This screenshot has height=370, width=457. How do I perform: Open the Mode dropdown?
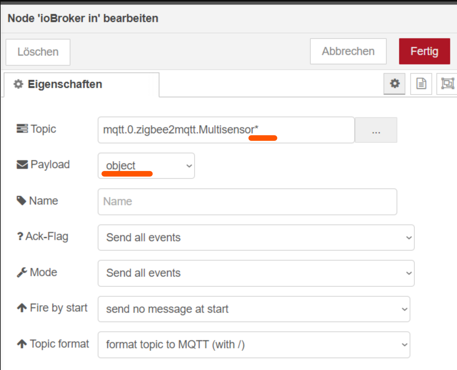coord(256,273)
